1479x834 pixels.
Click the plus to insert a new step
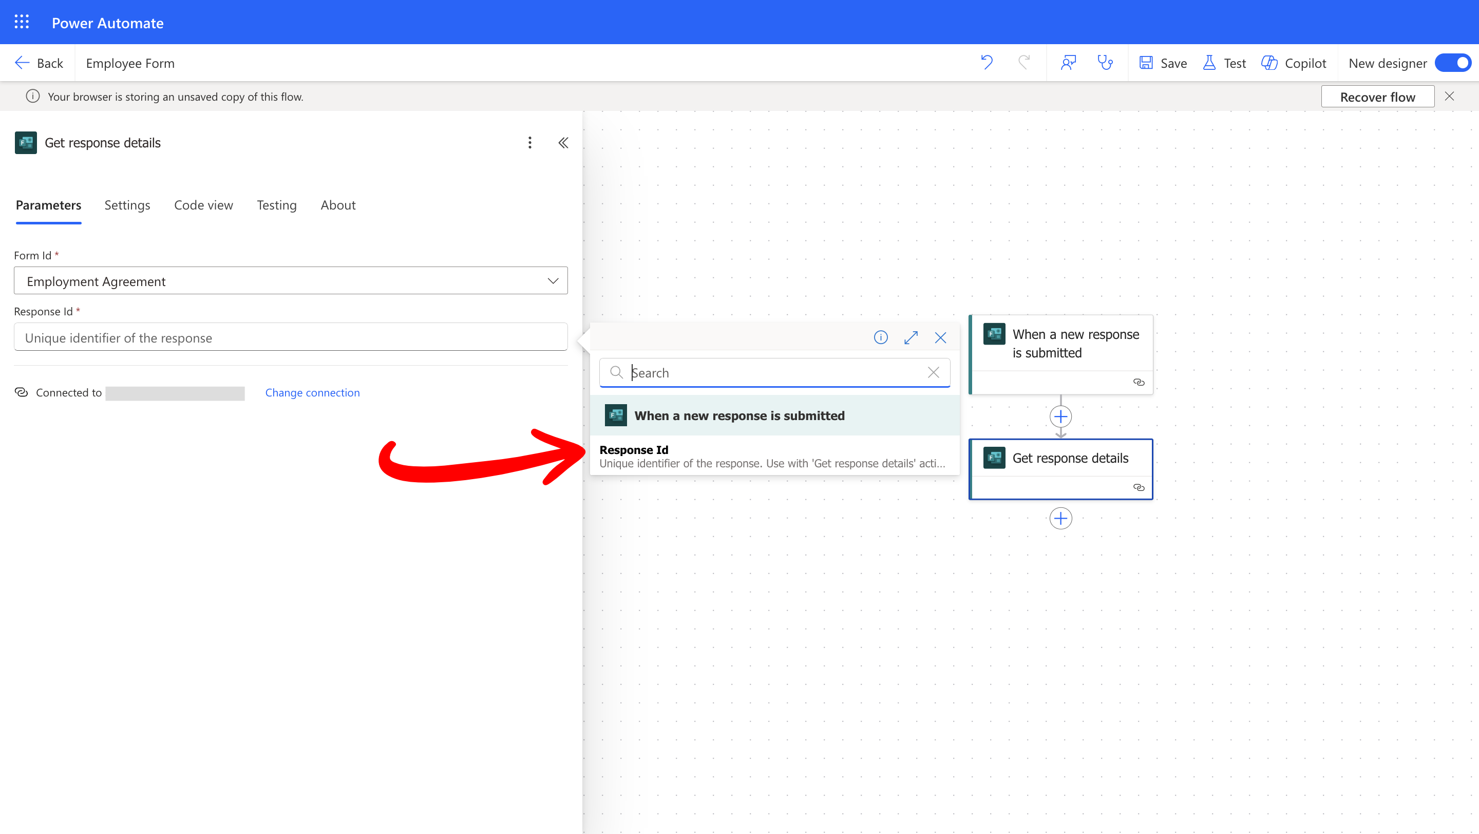pos(1060,416)
